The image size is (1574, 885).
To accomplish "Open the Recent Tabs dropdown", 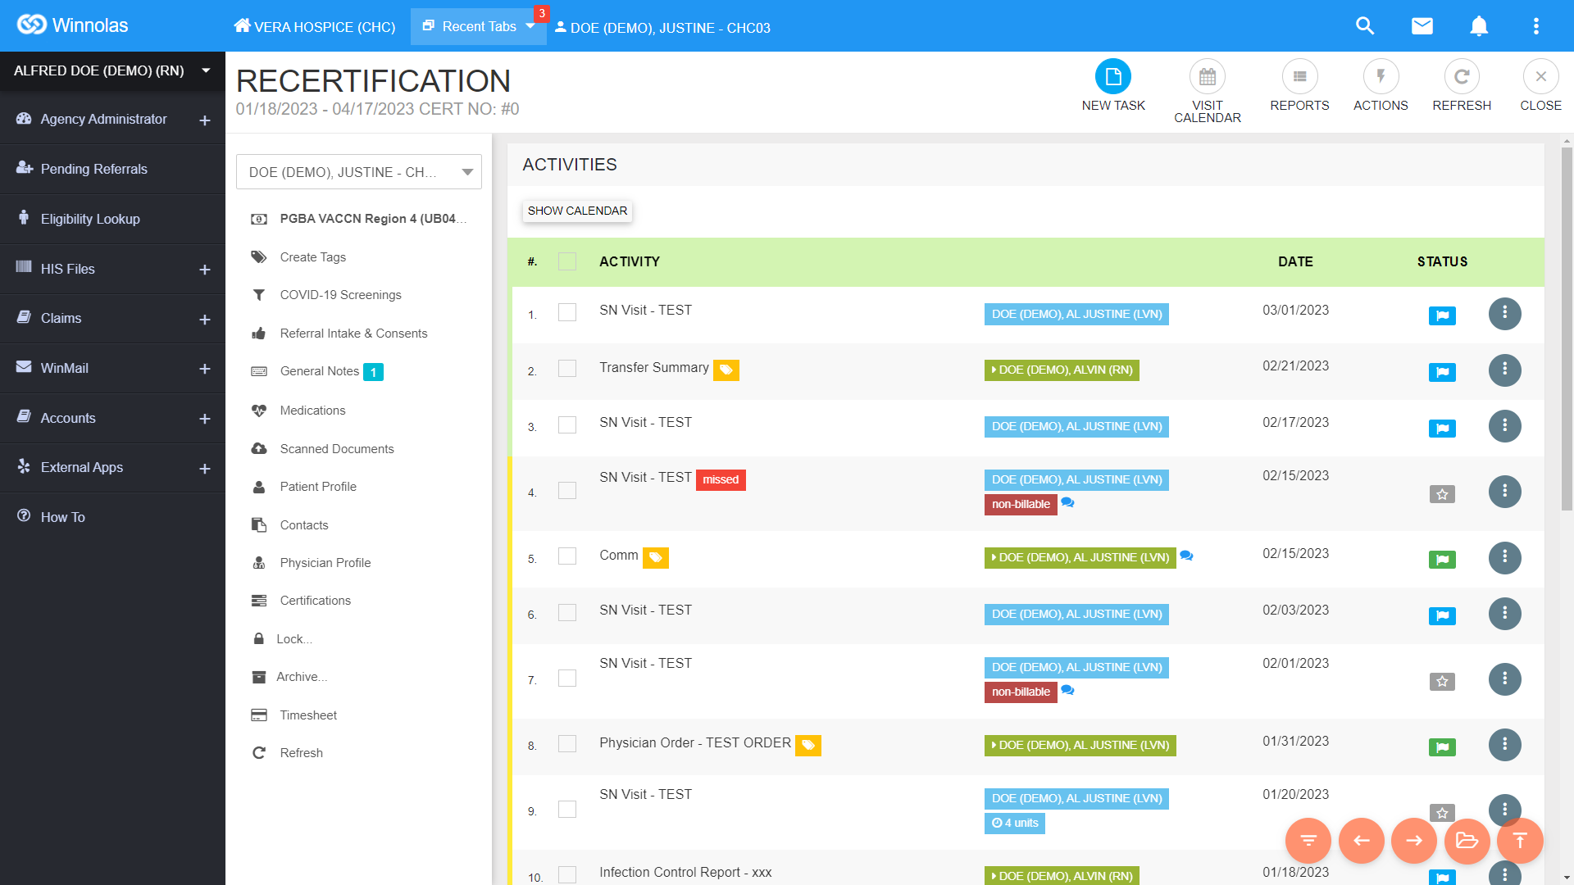I will point(479,26).
